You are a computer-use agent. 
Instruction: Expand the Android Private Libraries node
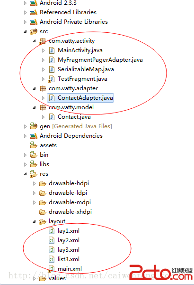[x=25, y=22]
